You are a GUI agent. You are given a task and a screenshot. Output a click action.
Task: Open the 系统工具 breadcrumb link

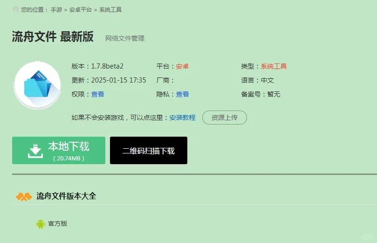click(110, 10)
